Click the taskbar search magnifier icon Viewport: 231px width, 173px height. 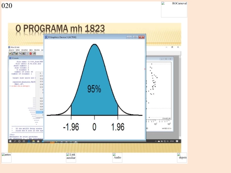click(15, 141)
